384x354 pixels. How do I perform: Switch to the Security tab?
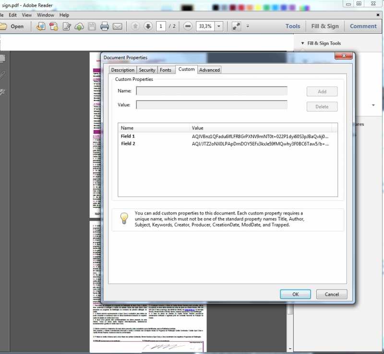147,70
